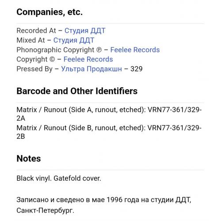The image size is (221, 221).
Task: Click the Phonographic Copyright label text
Action: click(x=55, y=50)
